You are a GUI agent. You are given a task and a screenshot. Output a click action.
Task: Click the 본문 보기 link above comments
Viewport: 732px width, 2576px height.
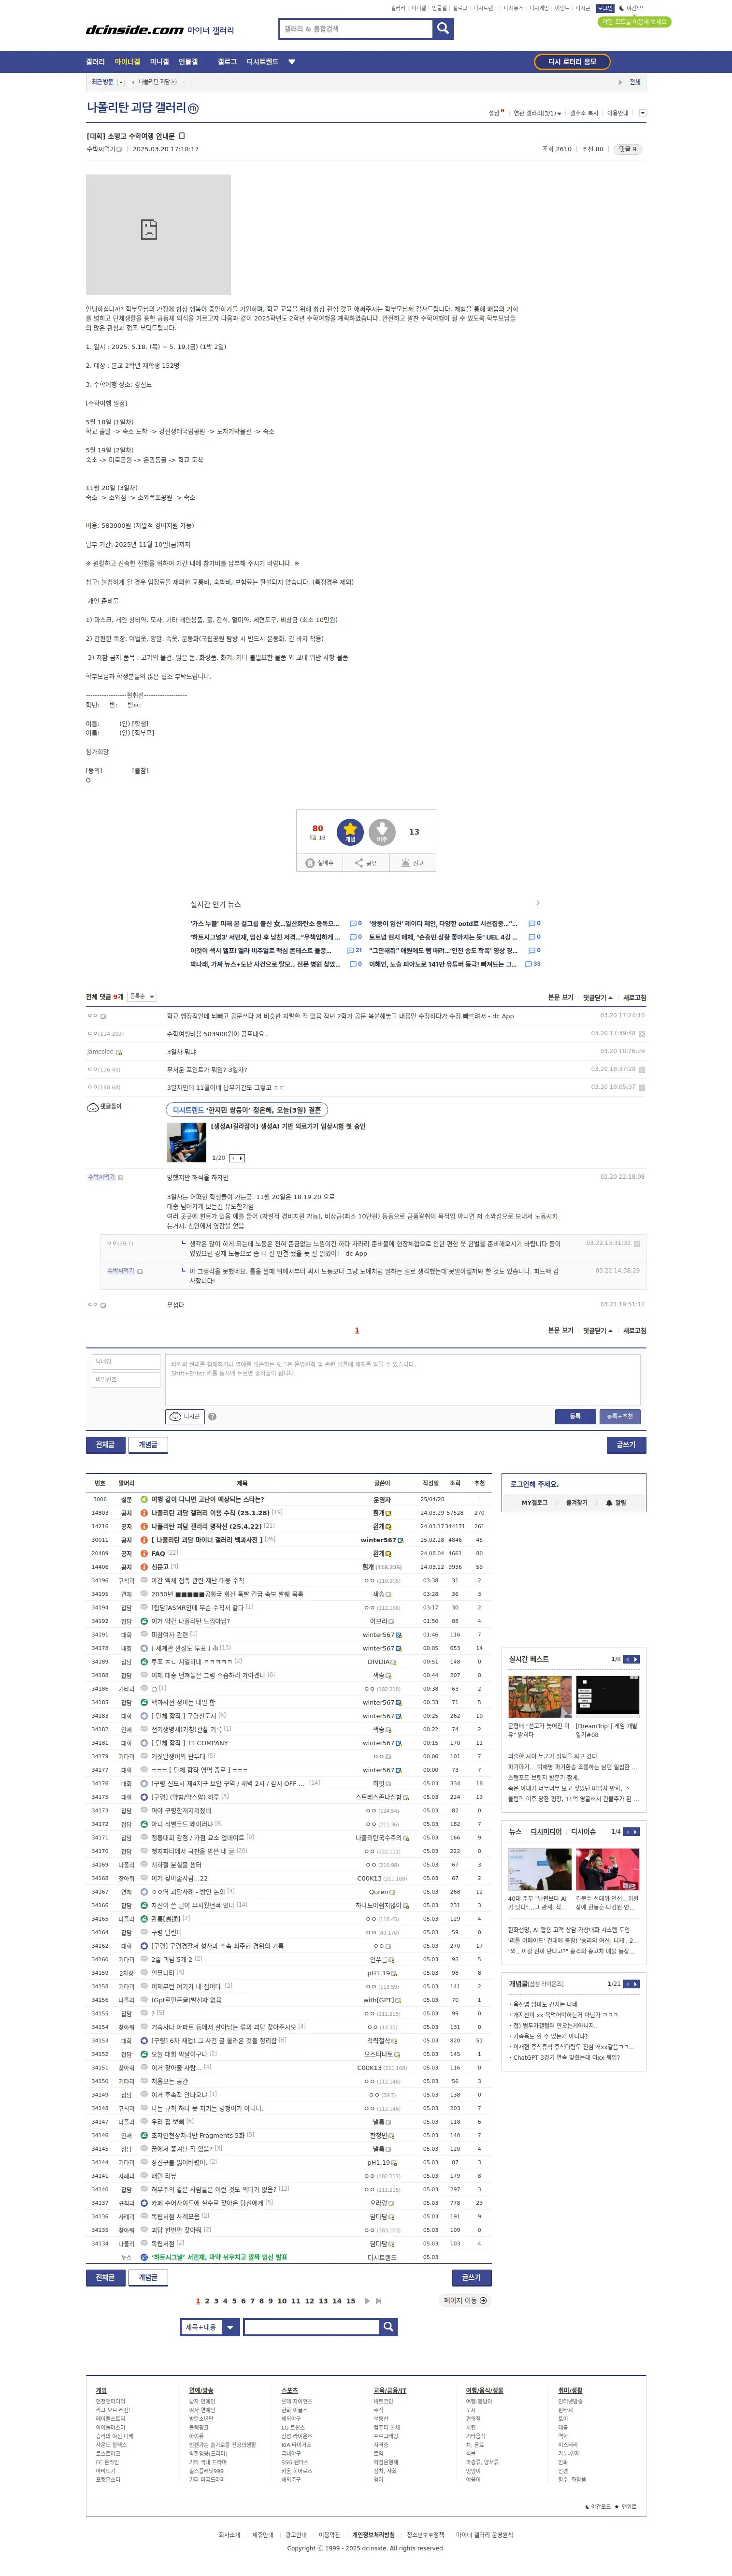[561, 997]
